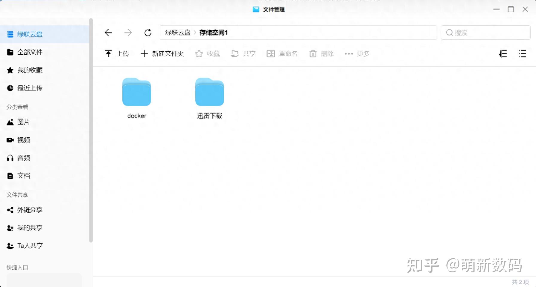Open 音频 category in sidebar

[x=23, y=158]
